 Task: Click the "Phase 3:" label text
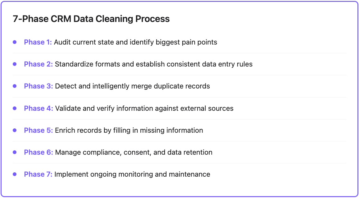click(x=39, y=86)
